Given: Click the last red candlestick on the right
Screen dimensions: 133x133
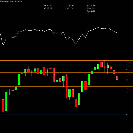Looking at the screenshot, I should click(x=117, y=77).
